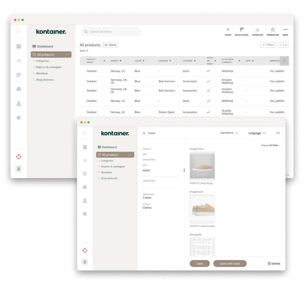Jump to the DETAILS section
This screenshot has height=286, width=304.
click(147, 149)
